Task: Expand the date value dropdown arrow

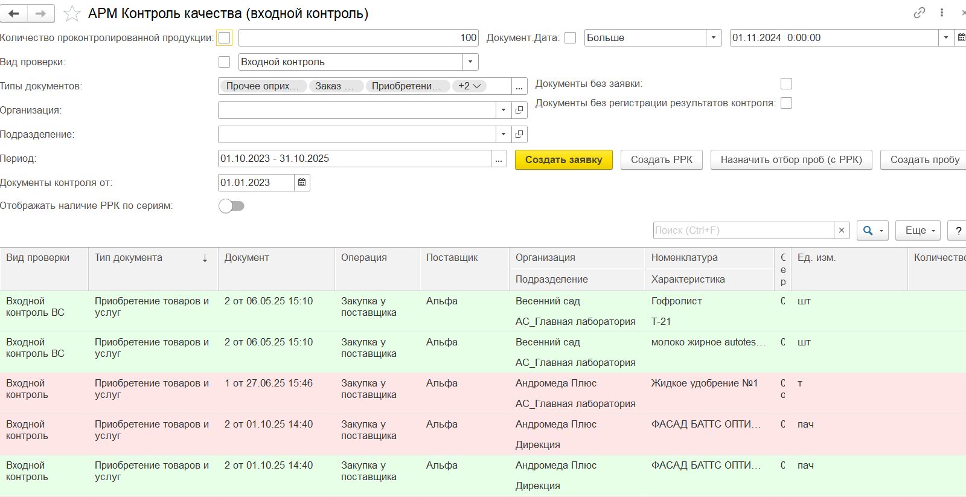Action: pos(946,37)
